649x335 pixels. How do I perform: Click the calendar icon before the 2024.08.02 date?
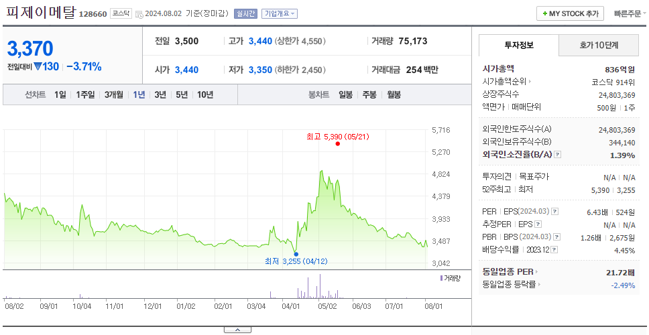tap(139, 13)
